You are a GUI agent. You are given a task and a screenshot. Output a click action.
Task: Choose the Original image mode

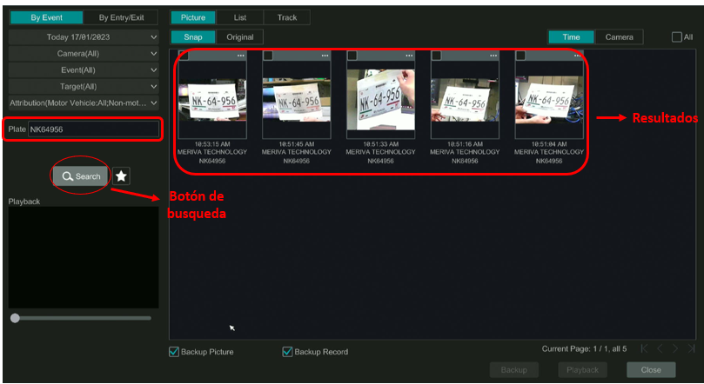pos(240,37)
